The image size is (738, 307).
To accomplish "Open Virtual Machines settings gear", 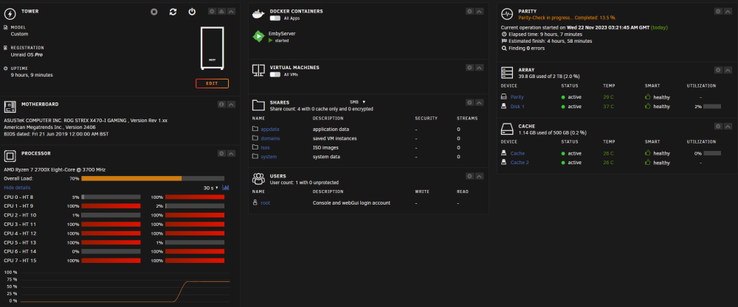I will [x=469, y=68].
